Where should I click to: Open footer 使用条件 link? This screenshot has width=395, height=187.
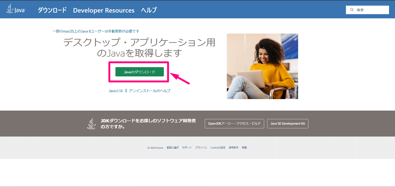click(234, 147)
